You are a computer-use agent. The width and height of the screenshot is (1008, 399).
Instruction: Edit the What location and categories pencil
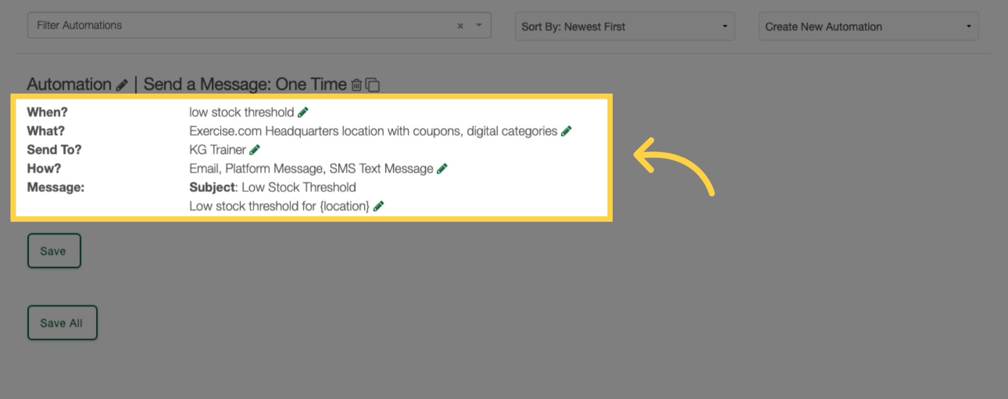click(x=566, y=131)
